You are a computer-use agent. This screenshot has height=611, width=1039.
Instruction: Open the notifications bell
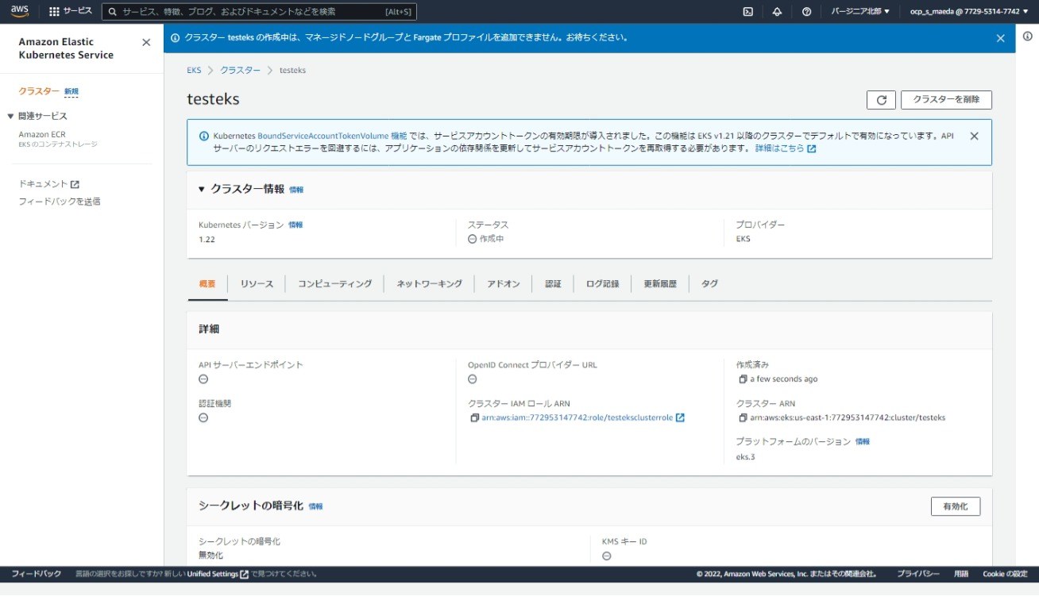point(777,12)
